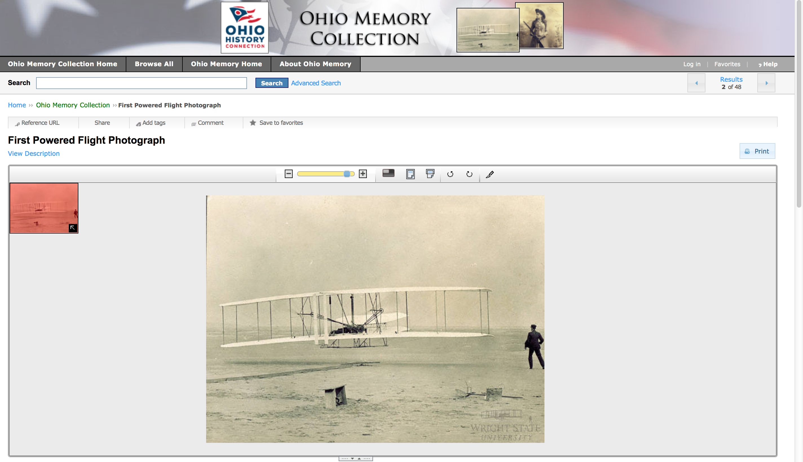Click the zoom in plus icon
The image size is (803, 462).
pos(363,174)
